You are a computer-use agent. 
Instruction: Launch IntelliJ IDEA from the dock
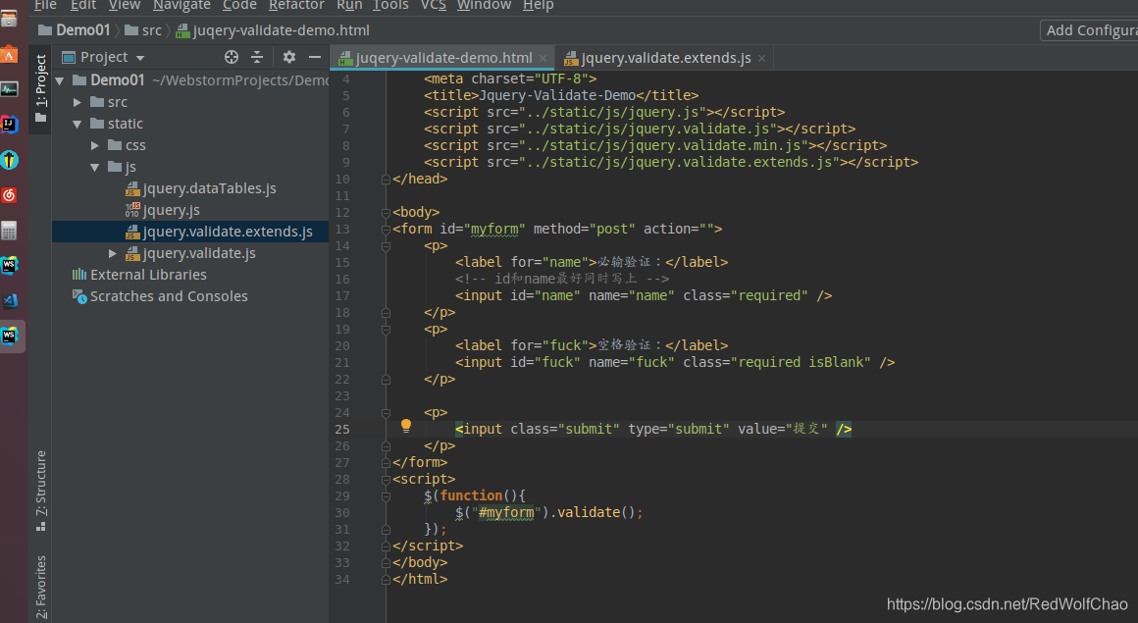9,125
